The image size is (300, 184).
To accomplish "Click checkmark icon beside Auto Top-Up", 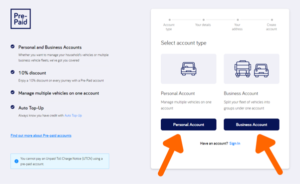I will pos(12,107).
